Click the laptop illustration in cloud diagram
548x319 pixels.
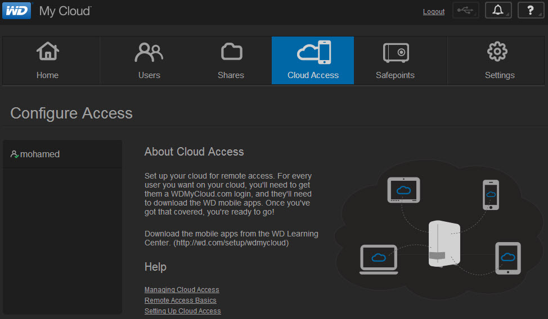(x=379, y=259)
